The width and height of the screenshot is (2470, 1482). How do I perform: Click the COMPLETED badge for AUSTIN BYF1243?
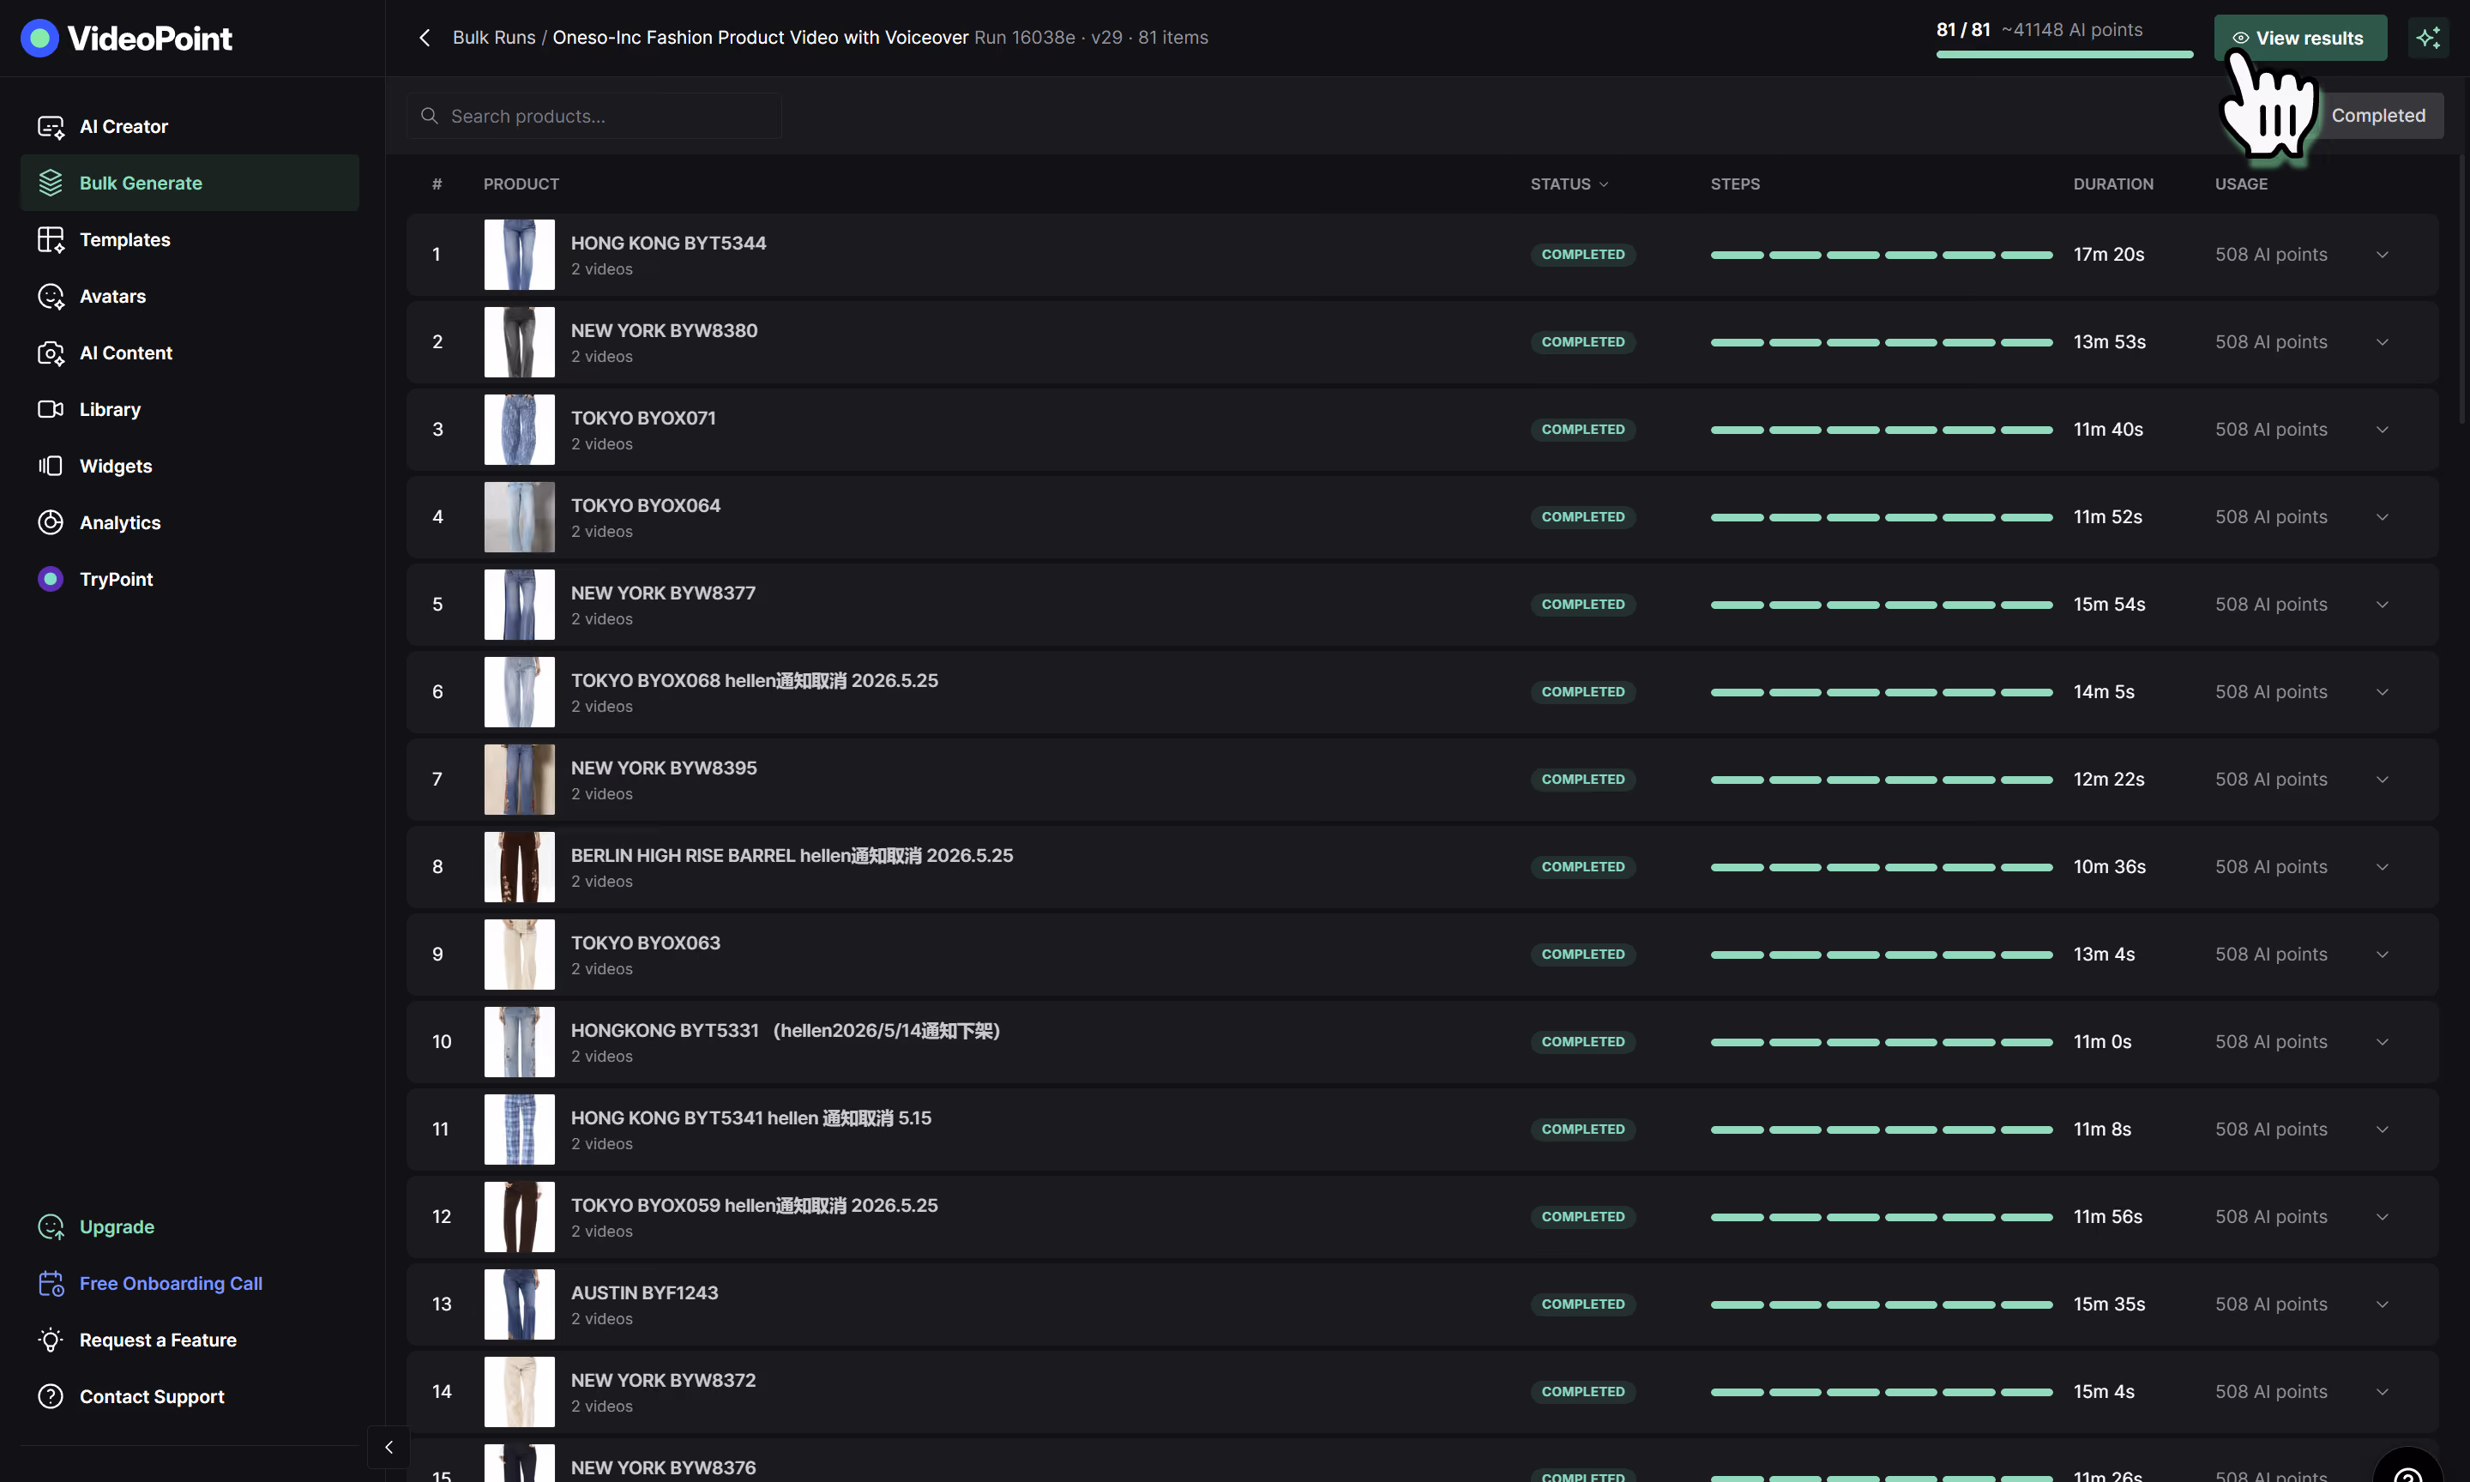pos(1582,1304)
